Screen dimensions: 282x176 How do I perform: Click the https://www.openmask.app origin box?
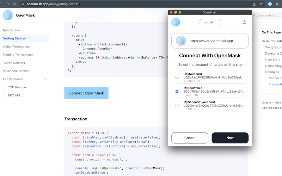[210, 41]
